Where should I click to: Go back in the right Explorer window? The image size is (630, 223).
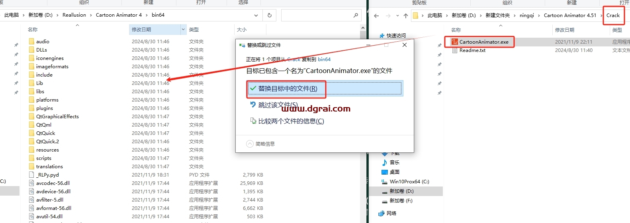point(376,15)
